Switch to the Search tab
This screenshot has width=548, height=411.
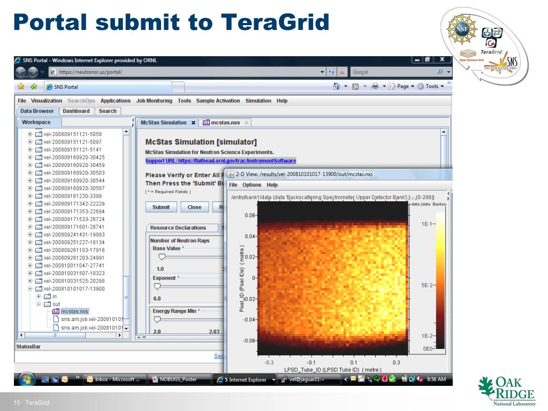pyautogui.click(x=108, y=111)
